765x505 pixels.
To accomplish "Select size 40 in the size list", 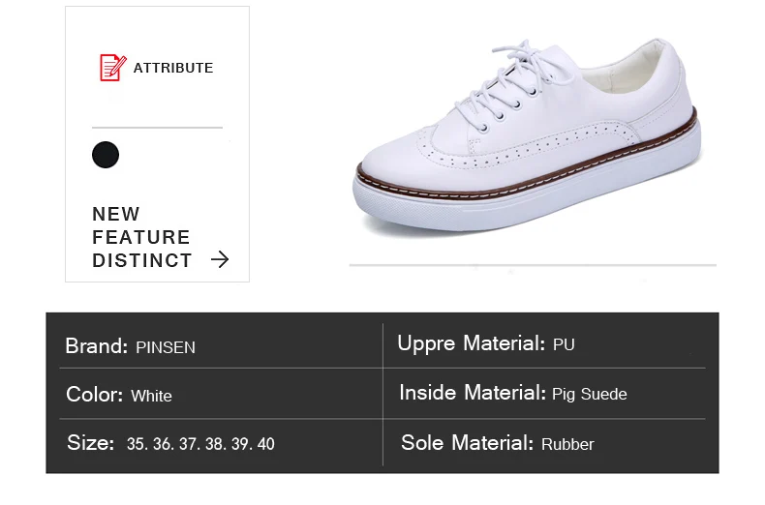I will [x=265, y=444].
